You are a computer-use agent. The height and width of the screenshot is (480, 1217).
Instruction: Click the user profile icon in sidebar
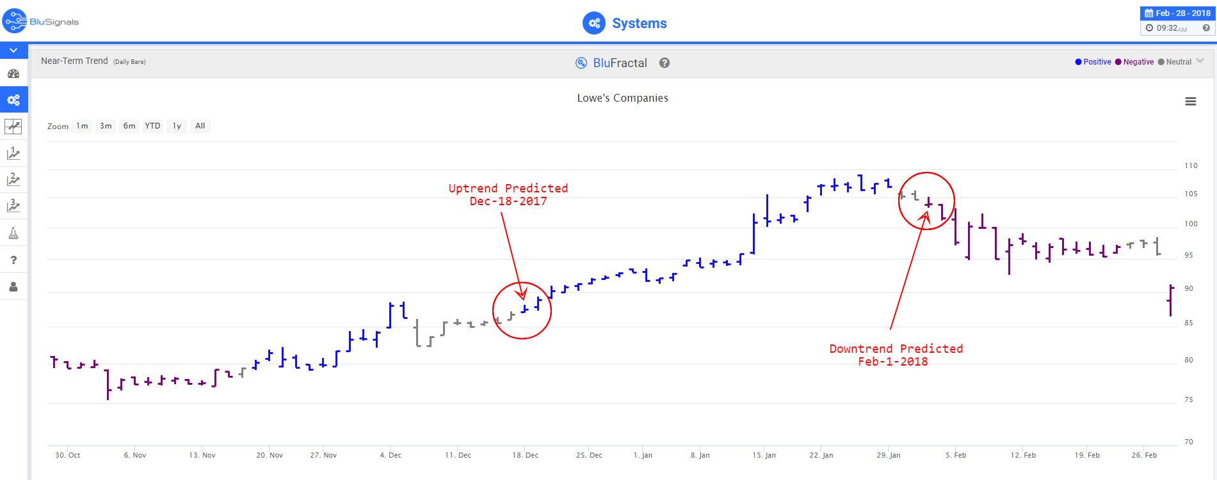[13, 286]
